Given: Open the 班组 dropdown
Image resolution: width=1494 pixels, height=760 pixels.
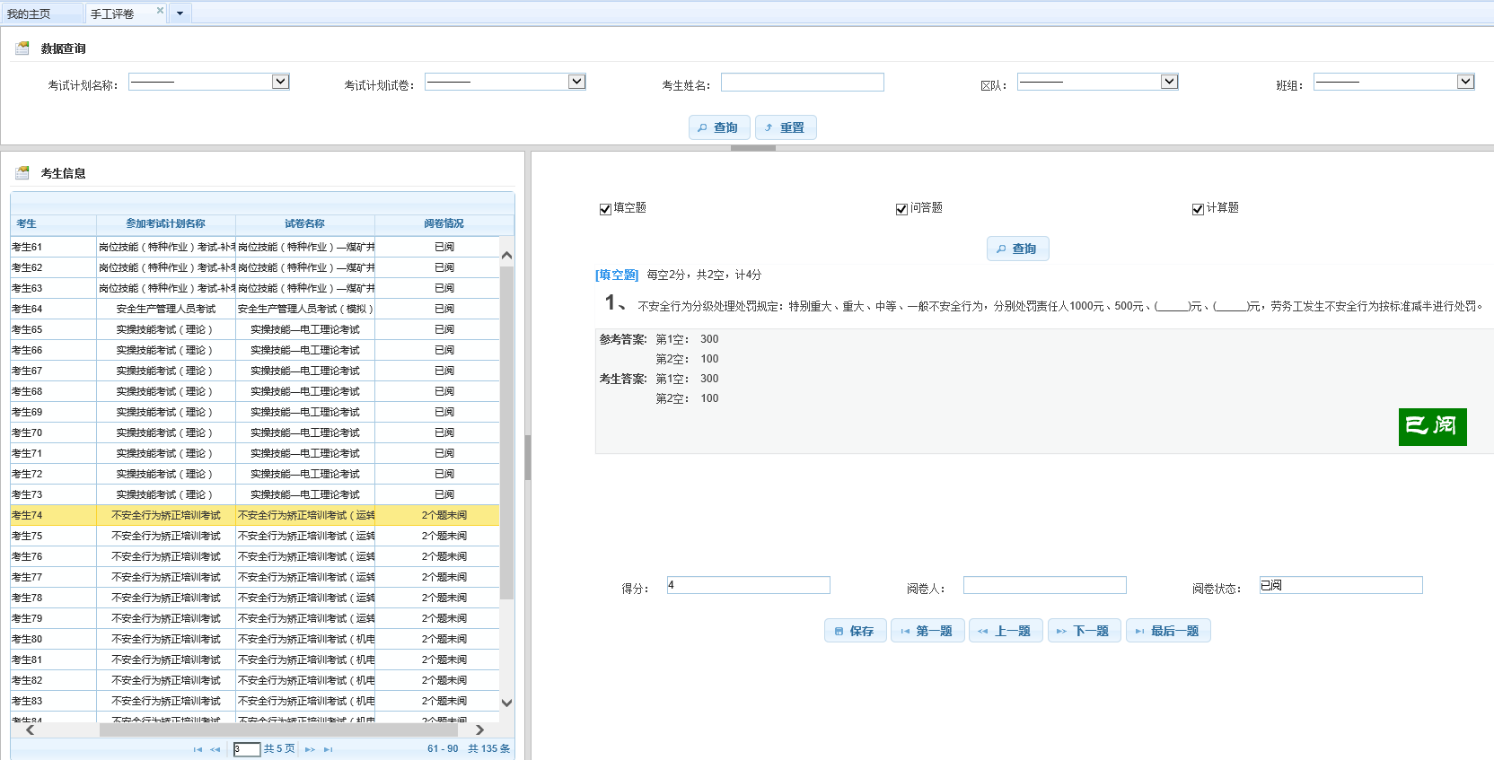Looking at the screenshot, I should click(x=1465, y=82).
